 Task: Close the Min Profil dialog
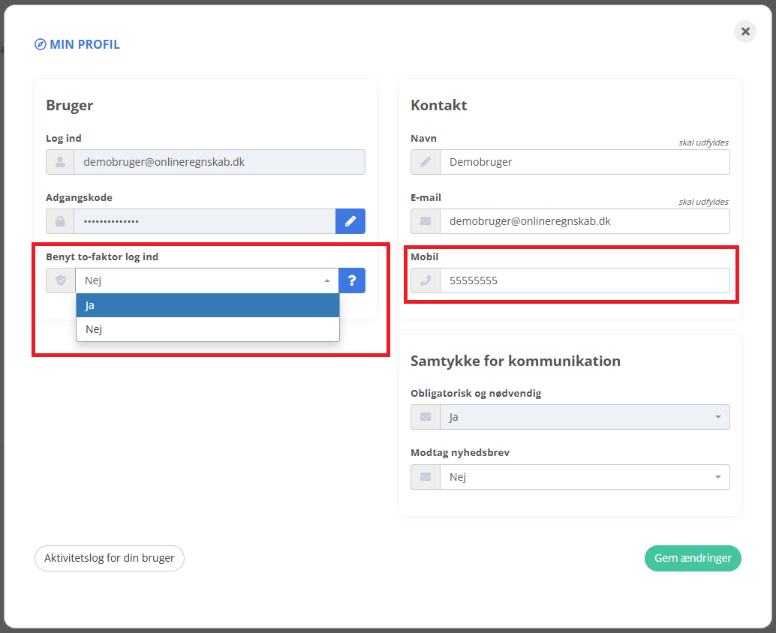[745, 31]
